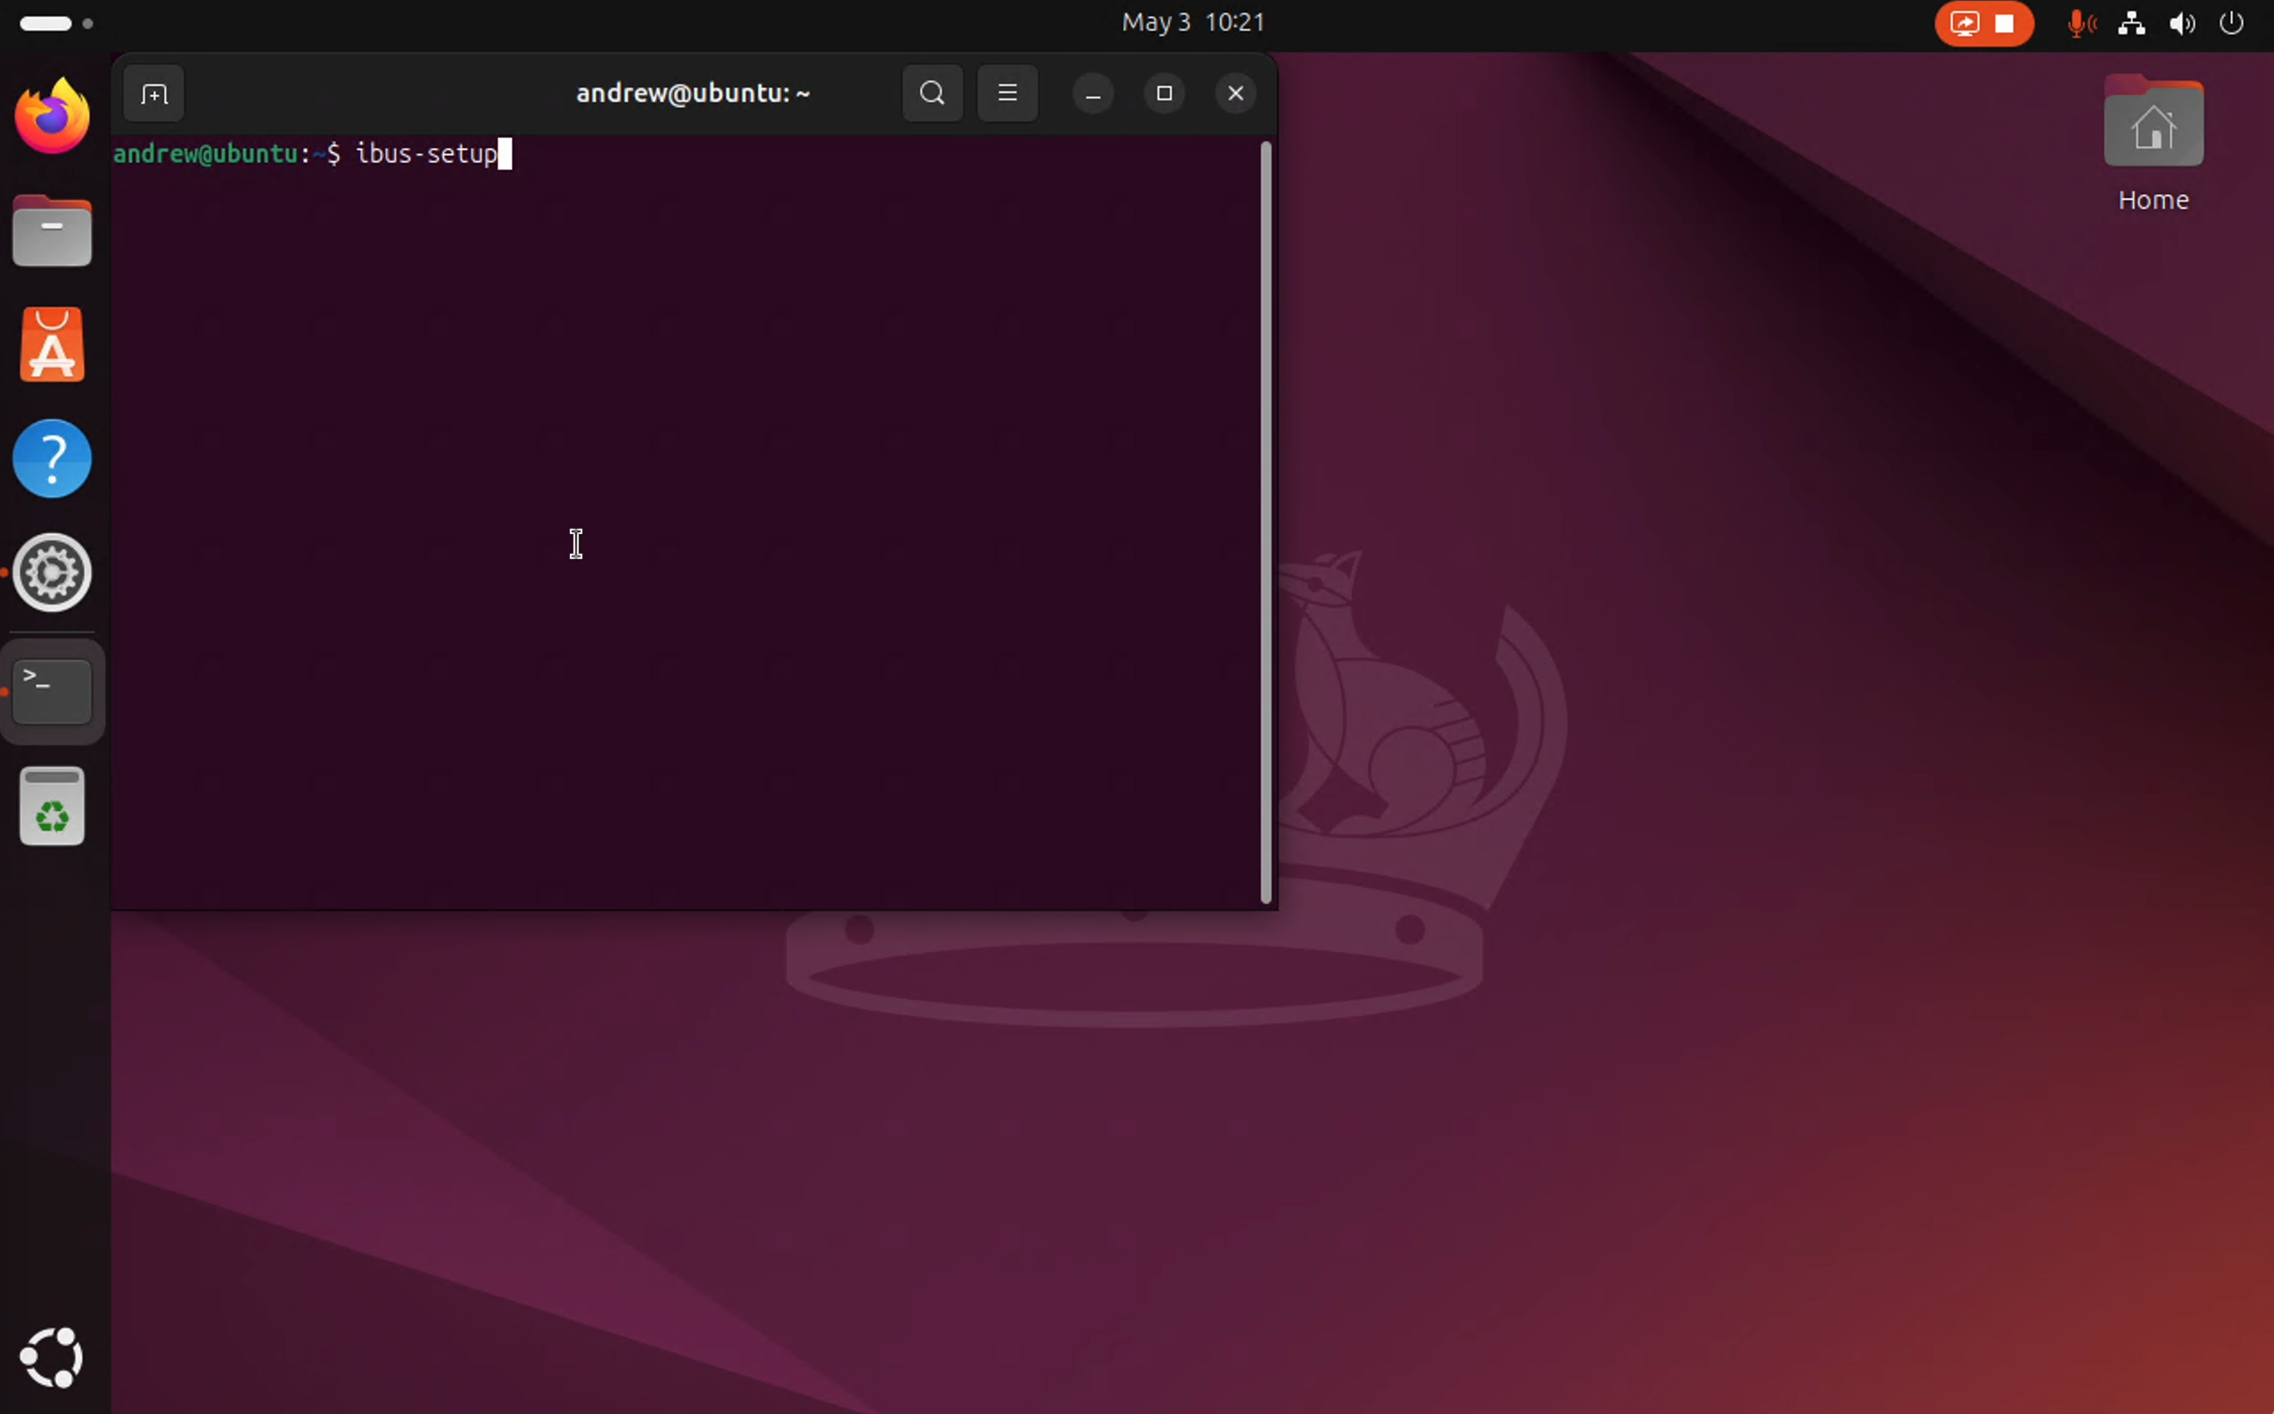Viewport: 2274px width, 1414px height.
Task: Open a new terminal tab
Action: pos(153,94)
